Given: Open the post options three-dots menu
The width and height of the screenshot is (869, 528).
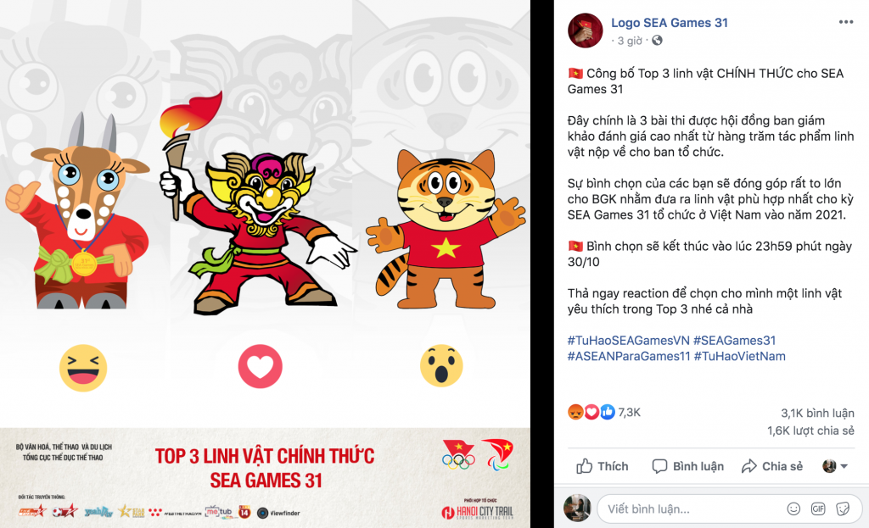Looking at the screenshot, I should coord(846,22).
